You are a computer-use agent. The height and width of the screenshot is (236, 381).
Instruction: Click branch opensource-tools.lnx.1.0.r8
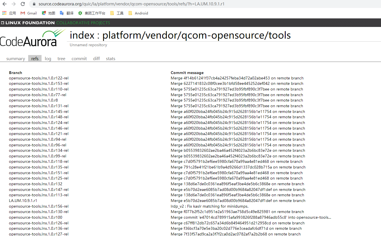(33, 100)
